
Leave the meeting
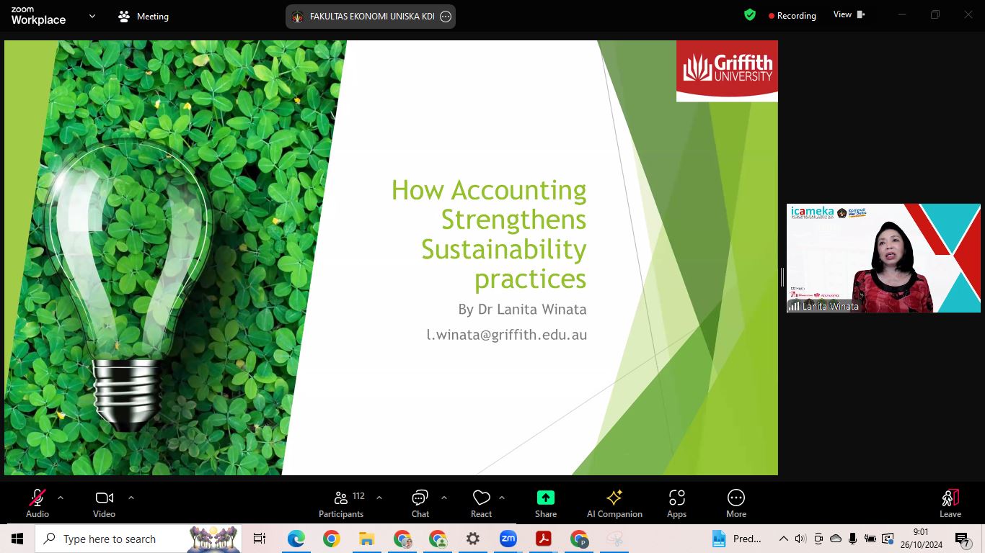pos(950,503)
